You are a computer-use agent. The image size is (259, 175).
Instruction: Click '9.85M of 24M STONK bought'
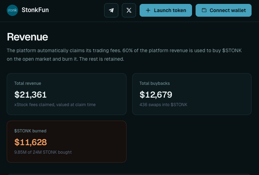point(43,152)
